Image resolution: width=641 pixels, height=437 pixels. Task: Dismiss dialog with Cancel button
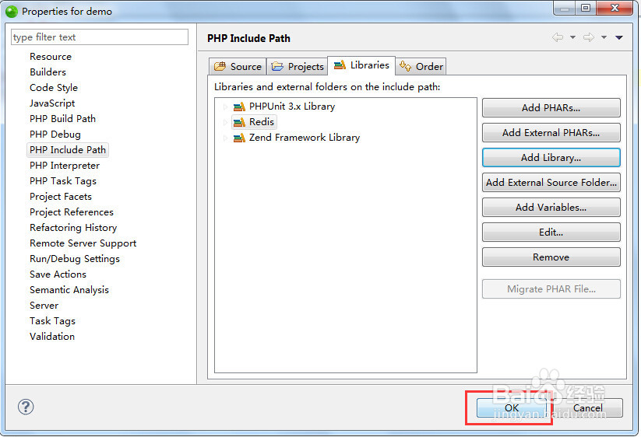(x=588, y=408)
